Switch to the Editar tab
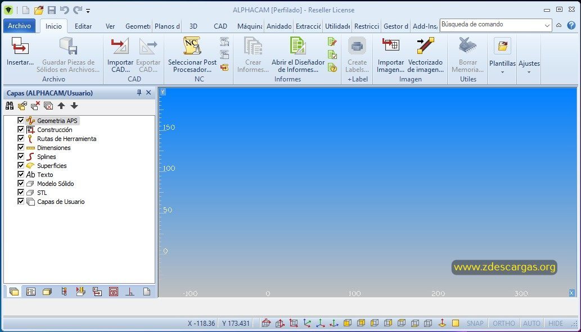 pos(83,26)
